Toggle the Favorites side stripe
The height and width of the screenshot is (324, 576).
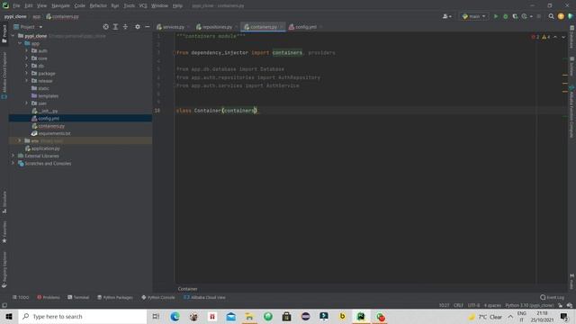tap(4, 232)
